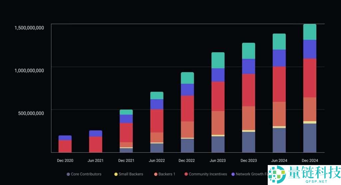Click the Backers 1 legend dot
The image size is (341, 185).
pos(156,174)
